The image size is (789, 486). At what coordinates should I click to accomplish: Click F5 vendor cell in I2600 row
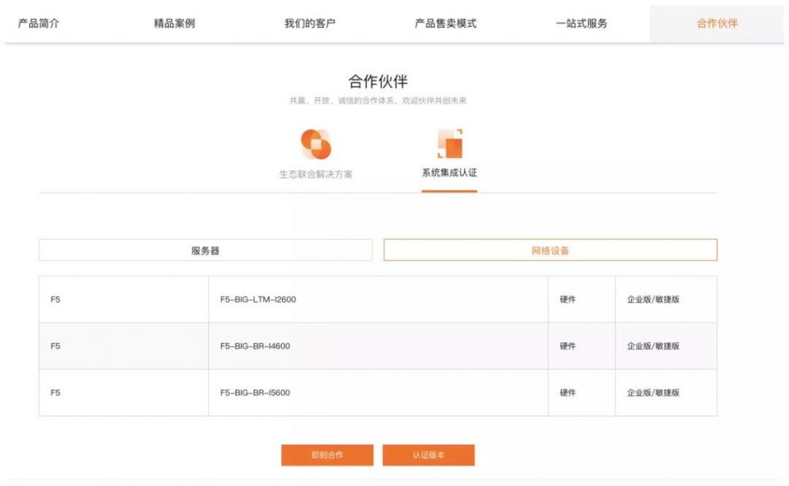124,300
